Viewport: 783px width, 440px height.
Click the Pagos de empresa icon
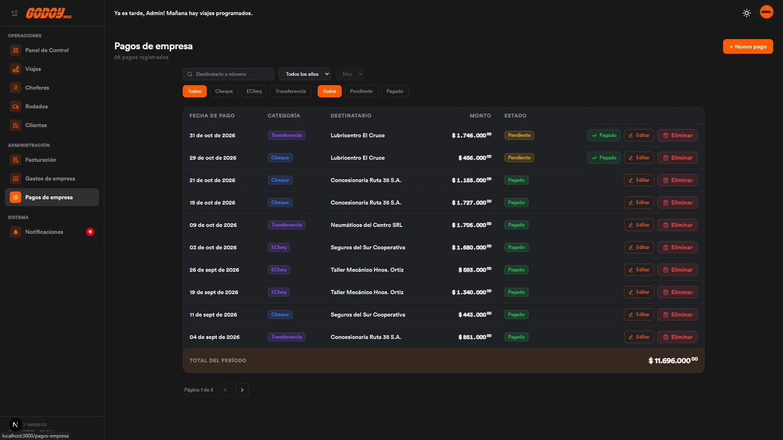[x=15, y=197]
